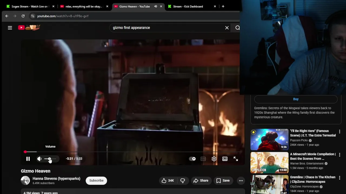Open Popcorn Picks channel name
The height and width of the screenshot is (194, 346).
[299, 140]
